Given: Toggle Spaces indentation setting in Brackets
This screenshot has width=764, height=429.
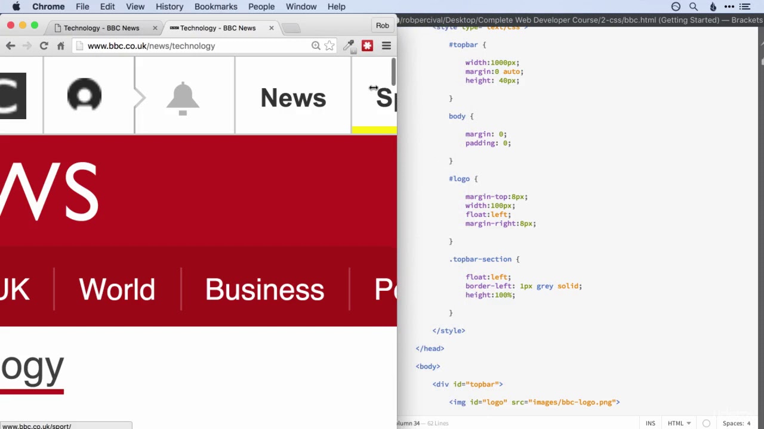Looking at the screenshot, I should pos(737,424).
